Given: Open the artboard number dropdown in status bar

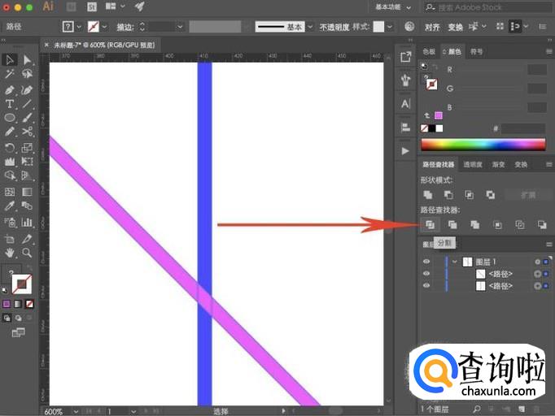Looking at the screenshot, I should (x=133, y=411).
